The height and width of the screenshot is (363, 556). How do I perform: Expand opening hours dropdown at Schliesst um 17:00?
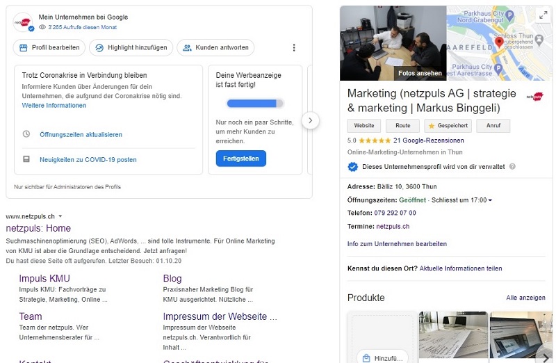[490, 200]
